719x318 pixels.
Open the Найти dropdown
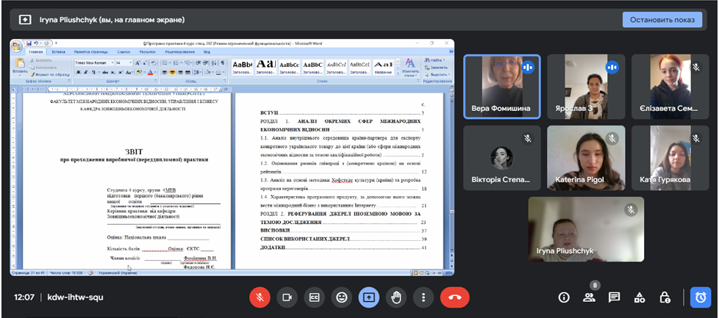coord(434,60)
